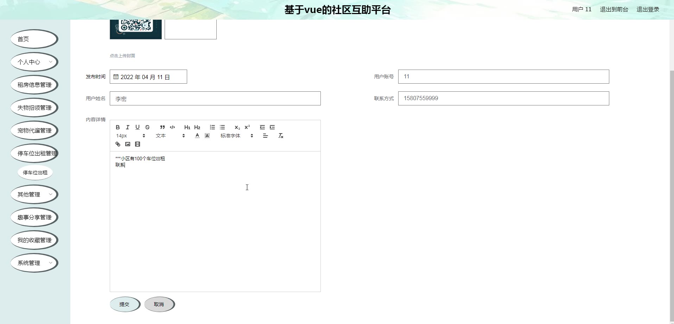Increase the text indent
Image resolution: width=674 pixels, height=324 pixels.
(272, 127)
